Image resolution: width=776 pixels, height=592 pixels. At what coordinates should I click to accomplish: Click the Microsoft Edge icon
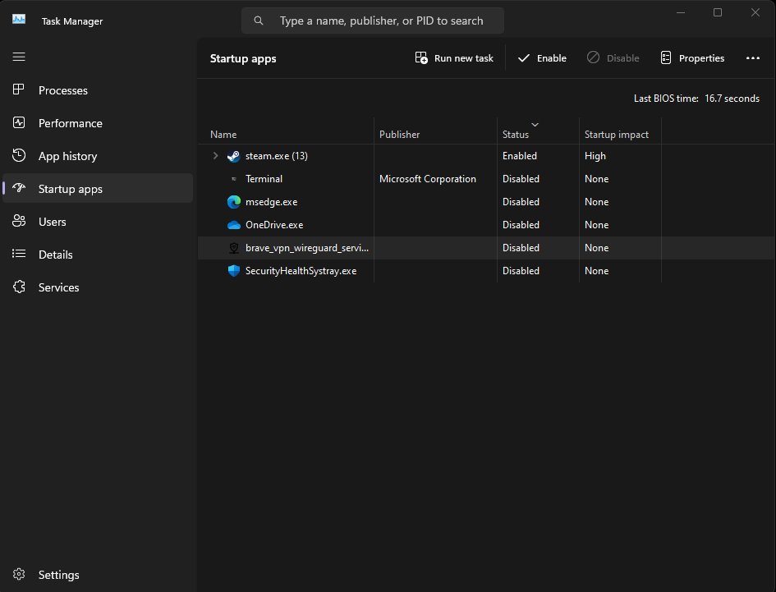coord(233,202)
